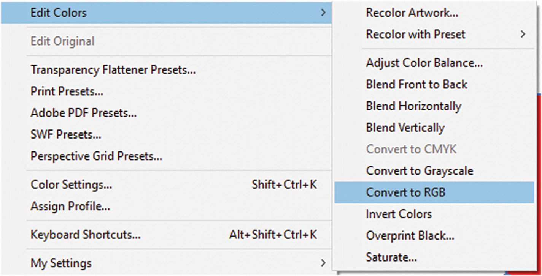Screen dimensions: 542x276
Task: Open Keyboard Shortcuts editor
Action: coord(86,235)
